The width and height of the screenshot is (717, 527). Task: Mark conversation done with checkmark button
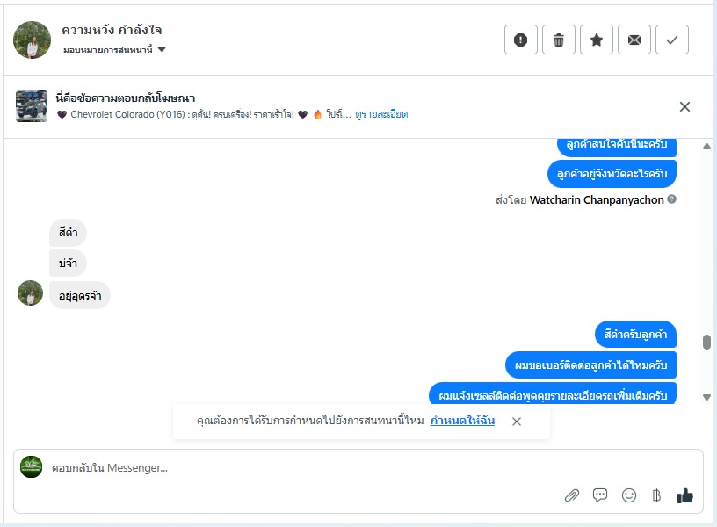[x=671, y=40]
